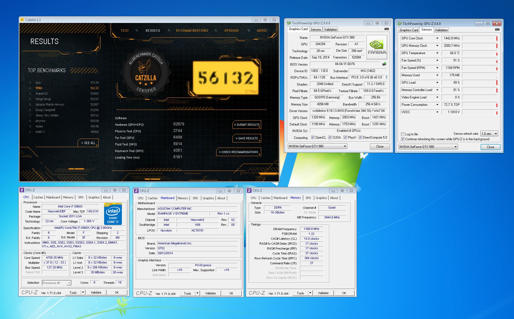Click the camera screenshot icon in GPU-Z Sensors window

[497, 30]
